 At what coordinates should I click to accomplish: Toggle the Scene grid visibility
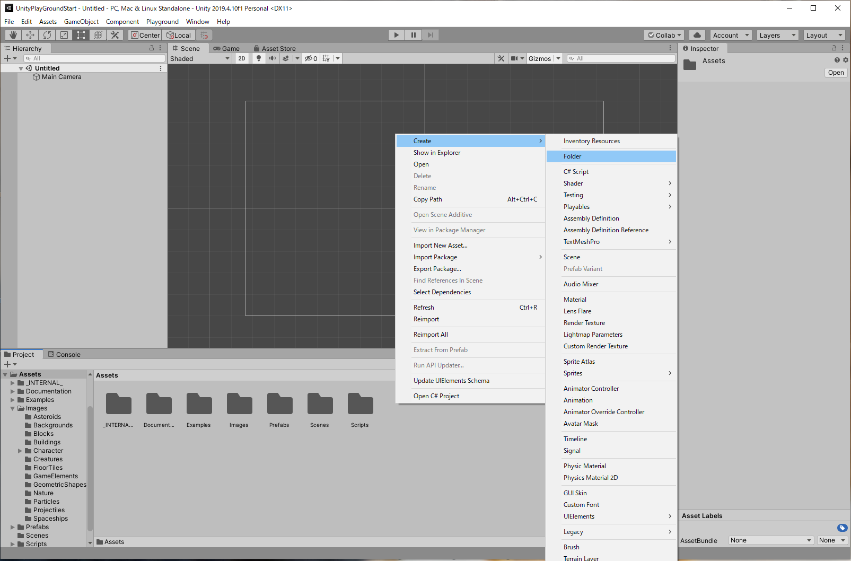coord(326,58)
